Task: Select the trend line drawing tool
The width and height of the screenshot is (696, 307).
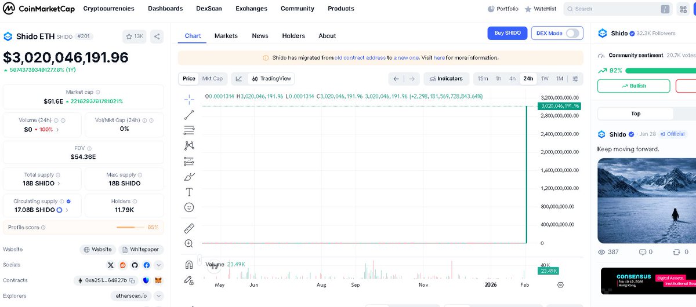Action: 189,115
